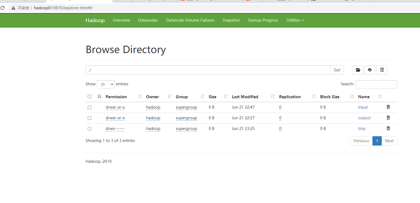Click the Jun 21 22:47 modified time
The height and width of the screenshot is (203, 420).
243,107
